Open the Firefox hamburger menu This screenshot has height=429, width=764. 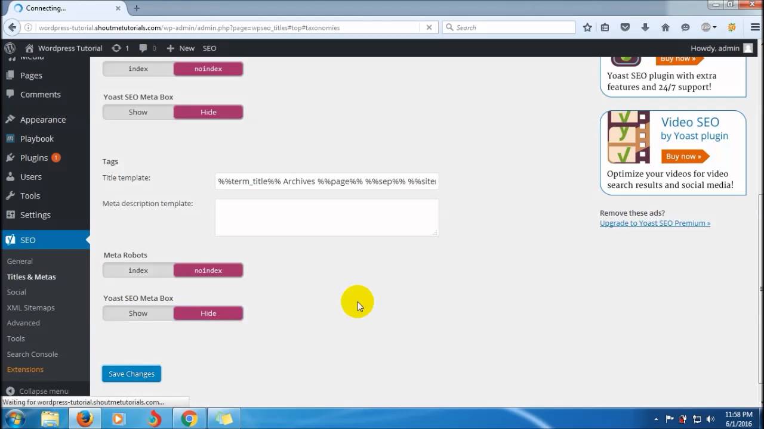tap(754, 27)
